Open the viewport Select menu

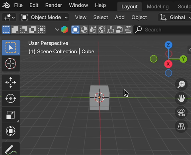click(x=101, y=18)
